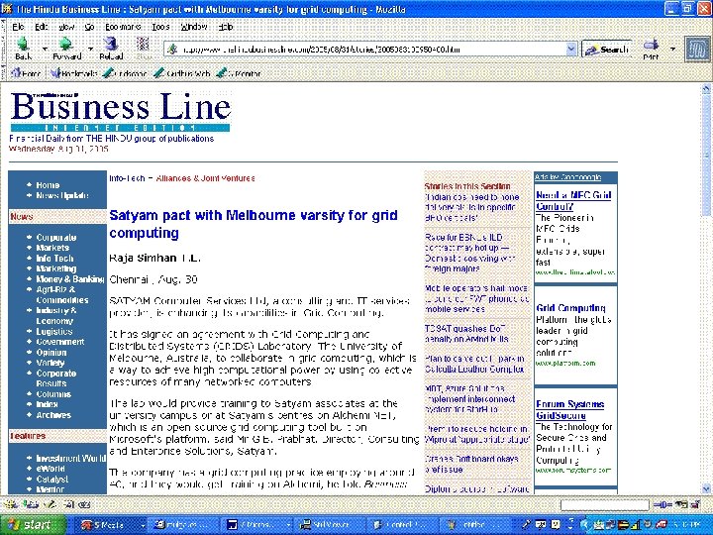Open the Home link in site sidebar

tap(48, 185)
